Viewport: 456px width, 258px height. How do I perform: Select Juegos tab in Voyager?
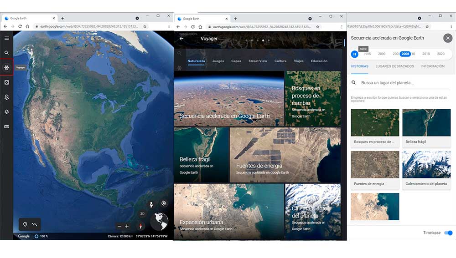coord(218,61)
